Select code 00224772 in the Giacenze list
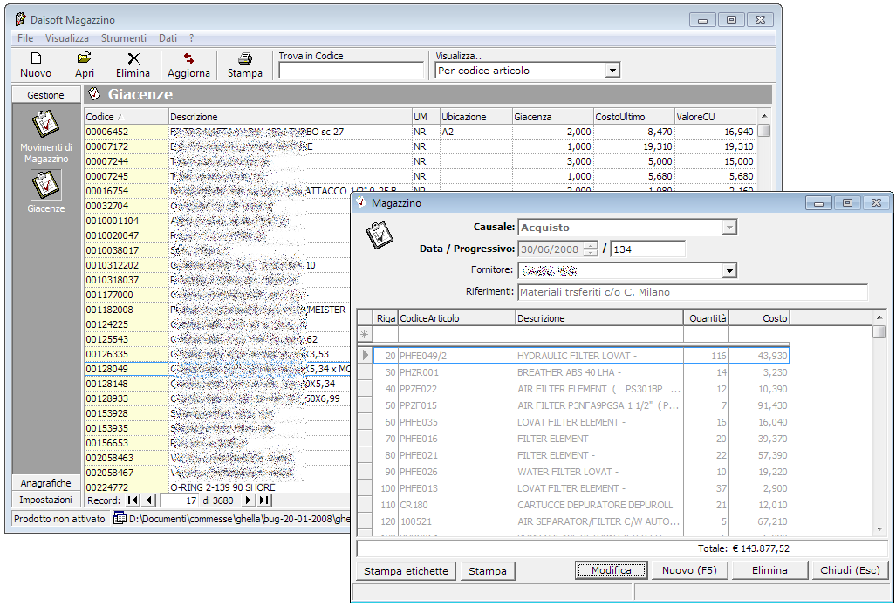The width and height of the screenshot is (896, 606). pos(127,487)
